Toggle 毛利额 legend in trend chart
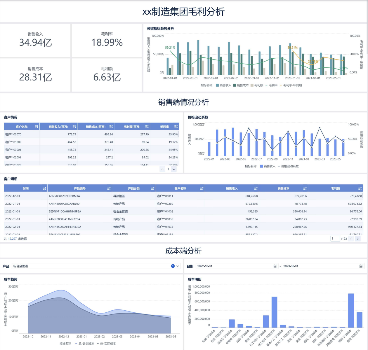Viewport: 368px width, 350px height. point(257,85)
